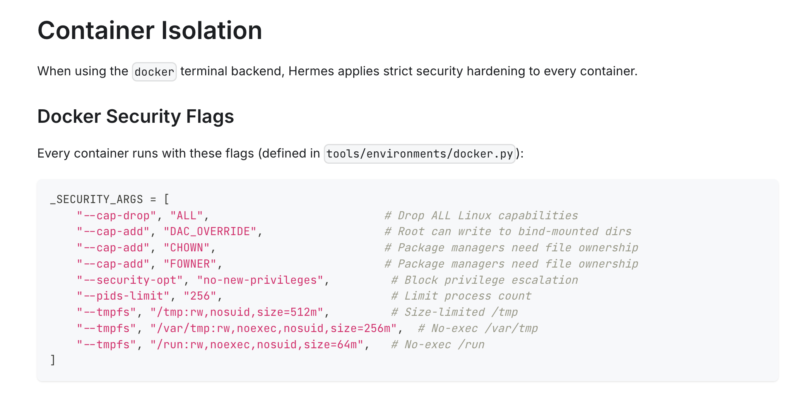Click the Container Isolation page heading
This screenshot has height=400, width=797.
coord(150,31)
